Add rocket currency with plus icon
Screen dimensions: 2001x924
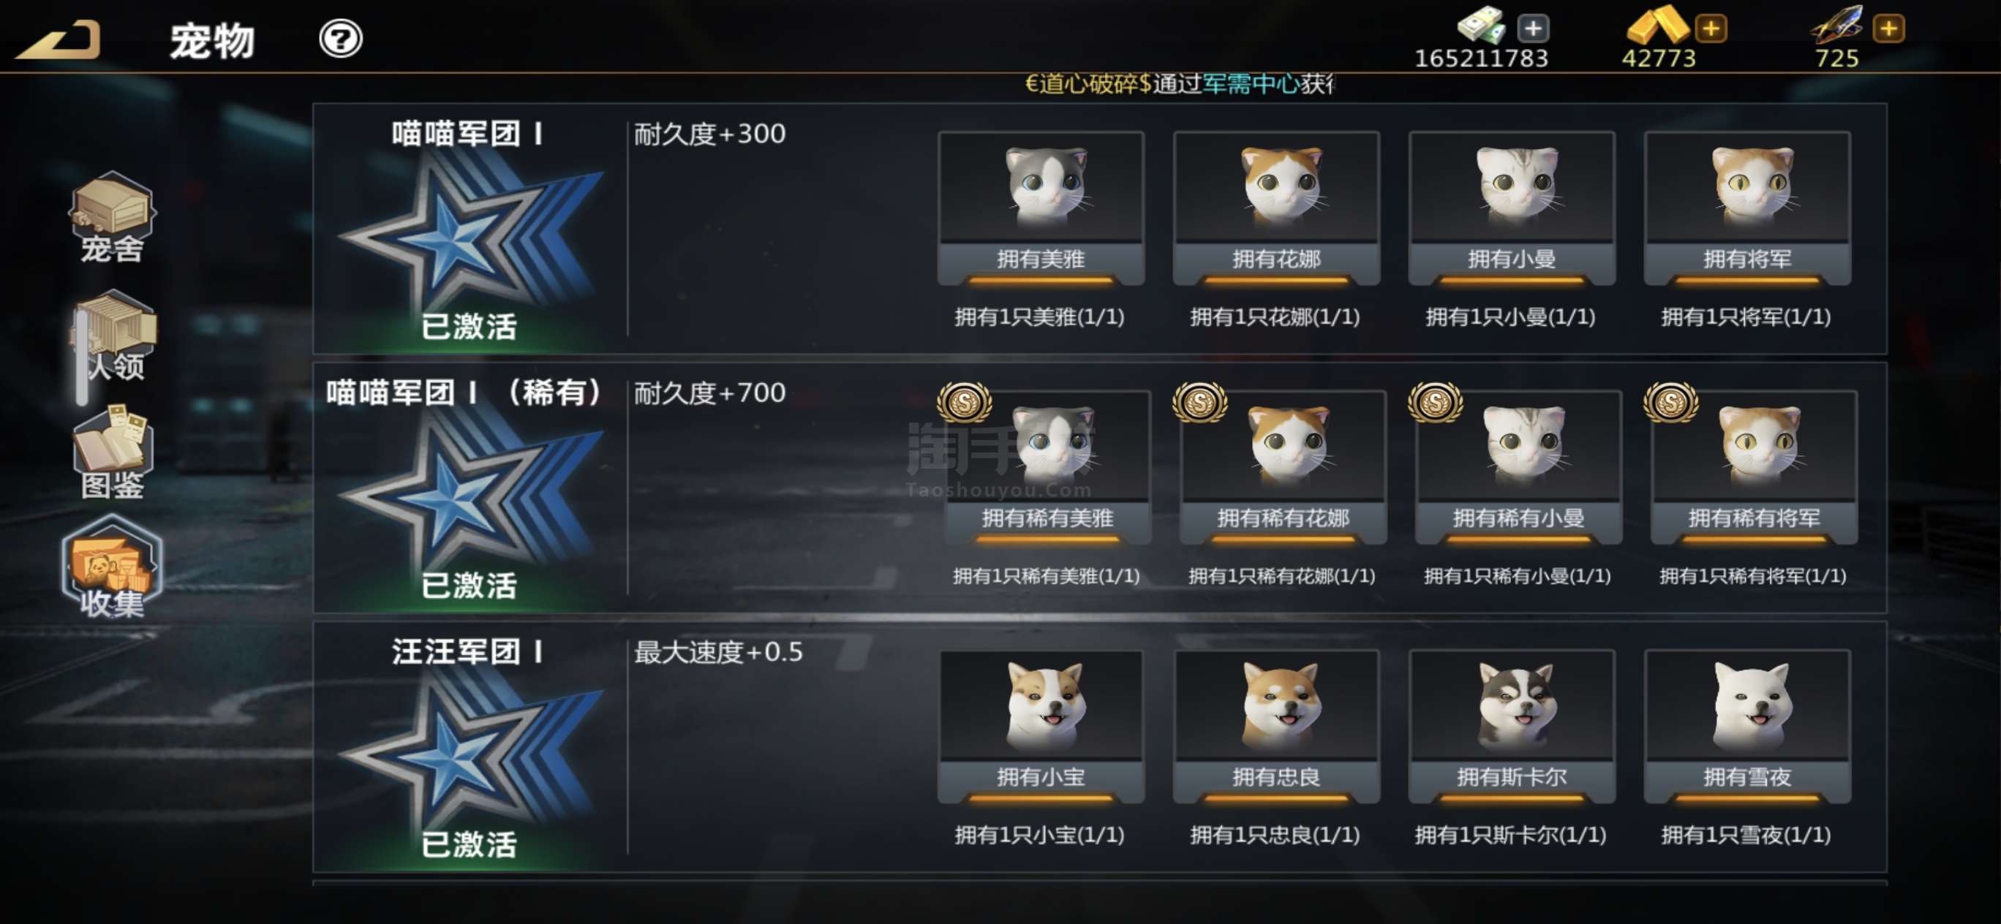[x=1888, y=29]
